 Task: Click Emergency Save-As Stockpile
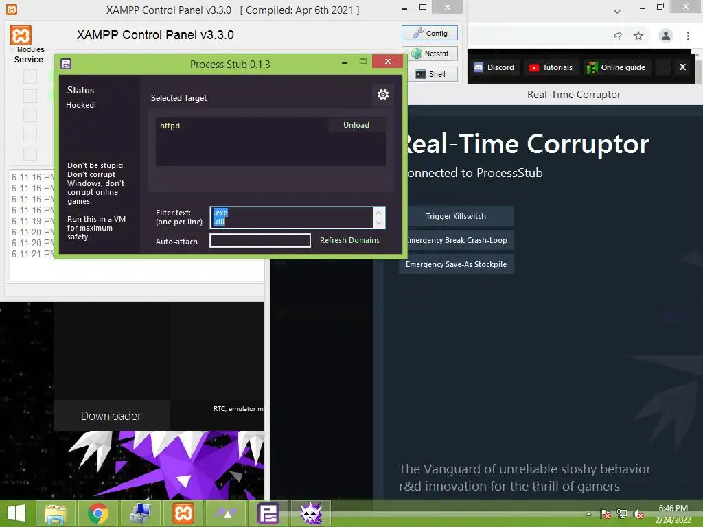click(x=456, y=264)
